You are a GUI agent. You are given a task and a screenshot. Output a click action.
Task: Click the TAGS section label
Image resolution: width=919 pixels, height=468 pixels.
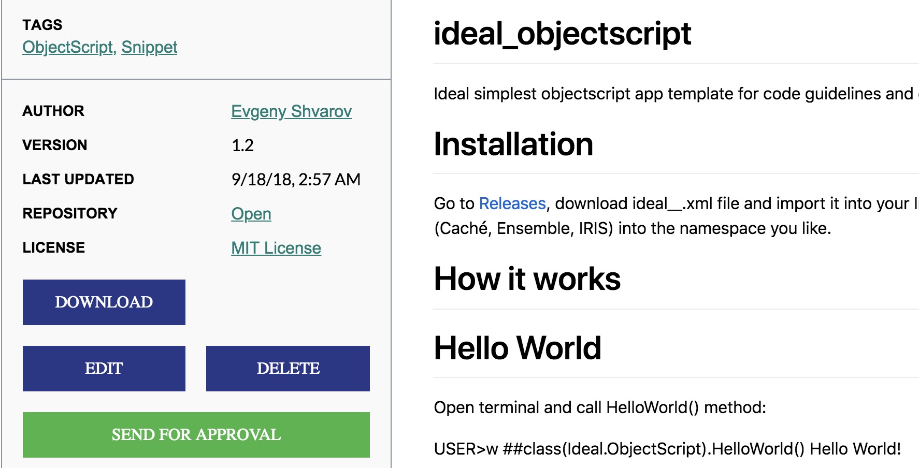pyautogui.click(x=42, y=25)
